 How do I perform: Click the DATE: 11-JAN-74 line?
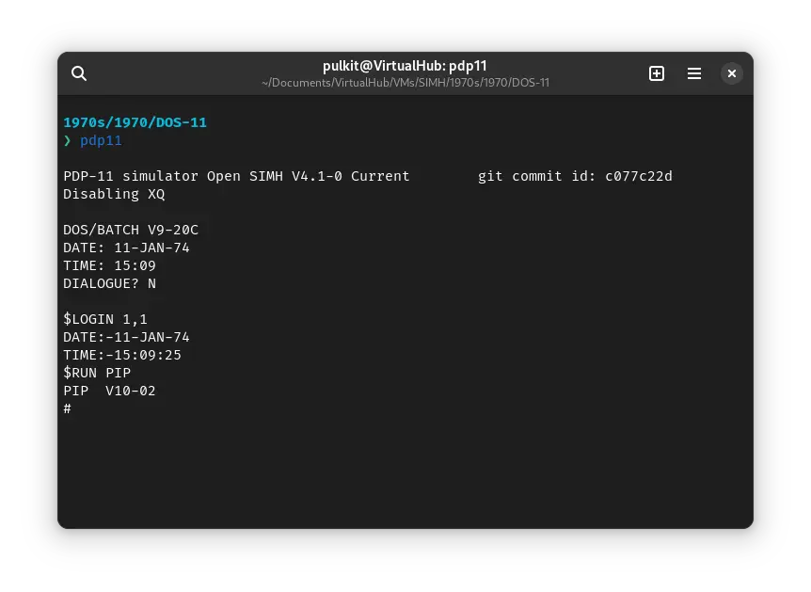coord(126,248)
